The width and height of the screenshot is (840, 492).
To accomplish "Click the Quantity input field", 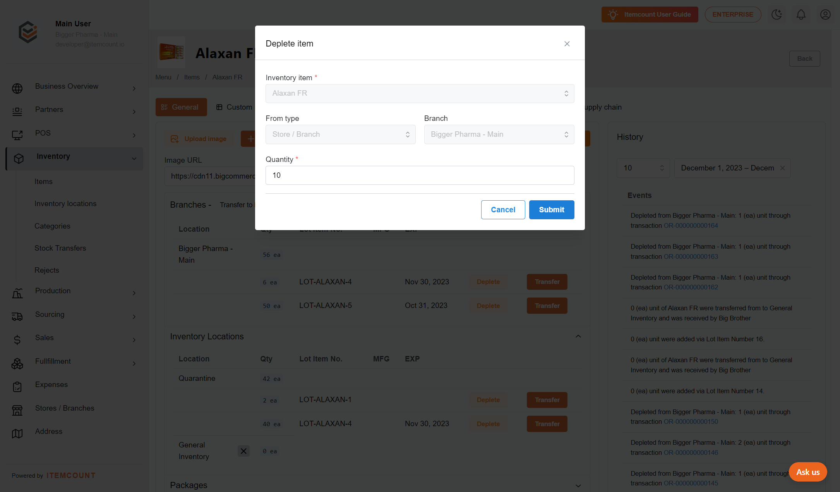I will [x=420, y=175].
